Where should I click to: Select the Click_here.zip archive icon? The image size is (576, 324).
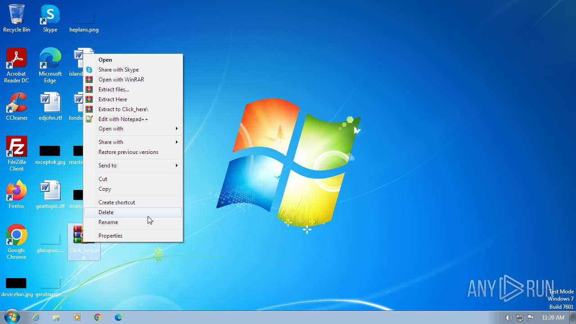click(x=84, y=242)
